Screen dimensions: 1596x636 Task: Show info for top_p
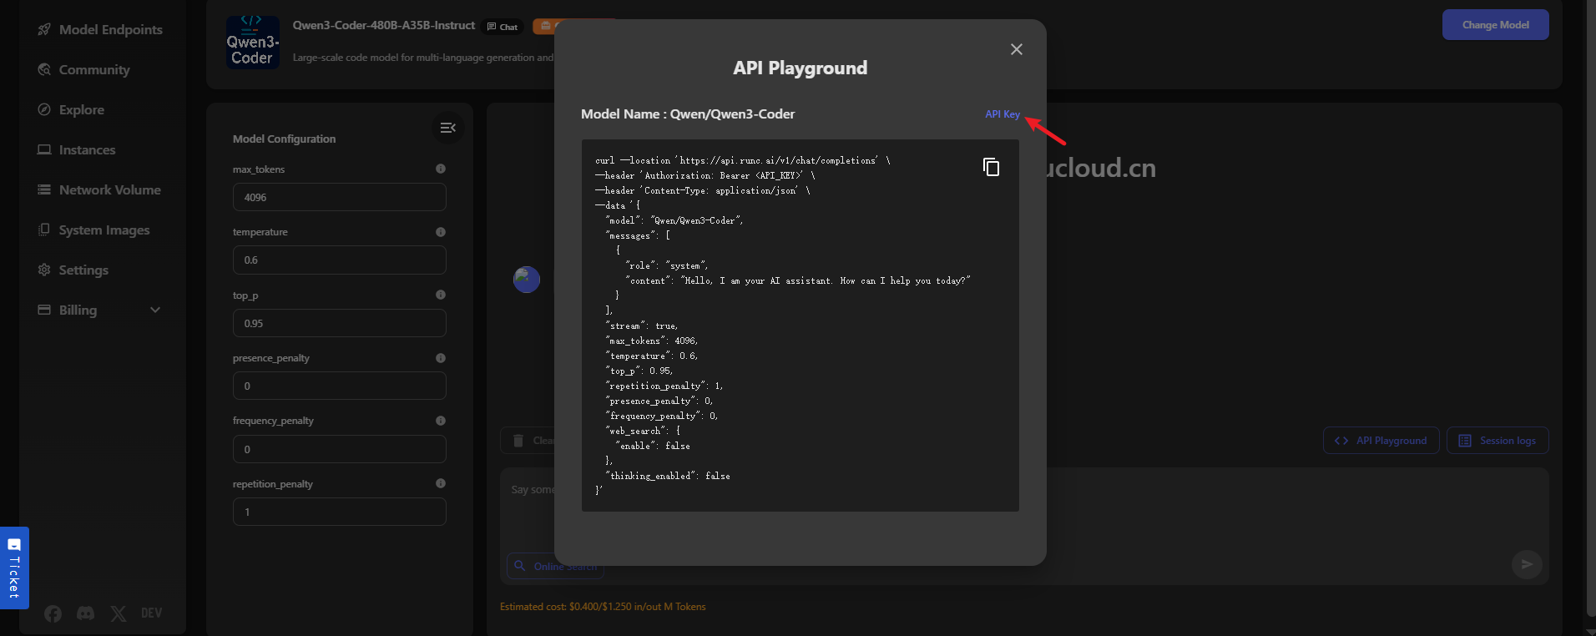(x=441, y=295)
